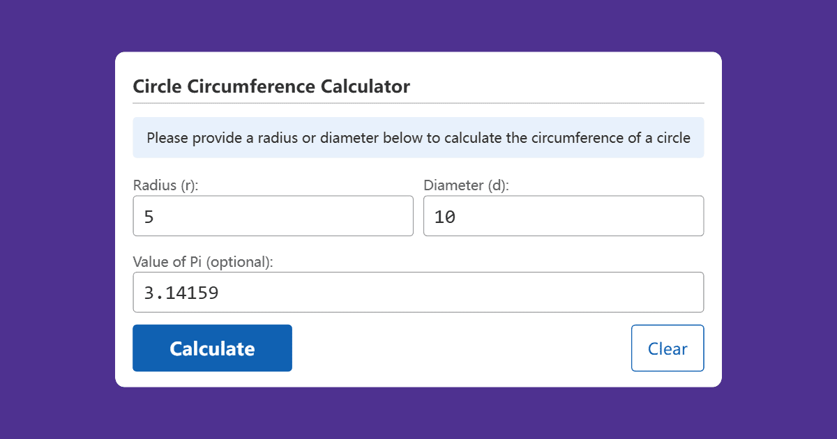Image resolution: width=837 pixels, height=439 pixels.
Task: Click the radius value showing 5
Action: tap(150, 217)
